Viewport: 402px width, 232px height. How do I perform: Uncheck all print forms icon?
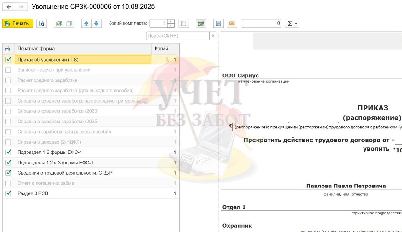pos(69,23)
